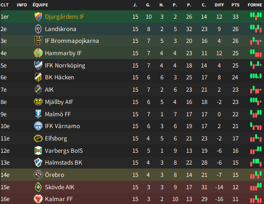Sort standings by DIFF column header
The image size is (264, 204).
pos(219,5)
